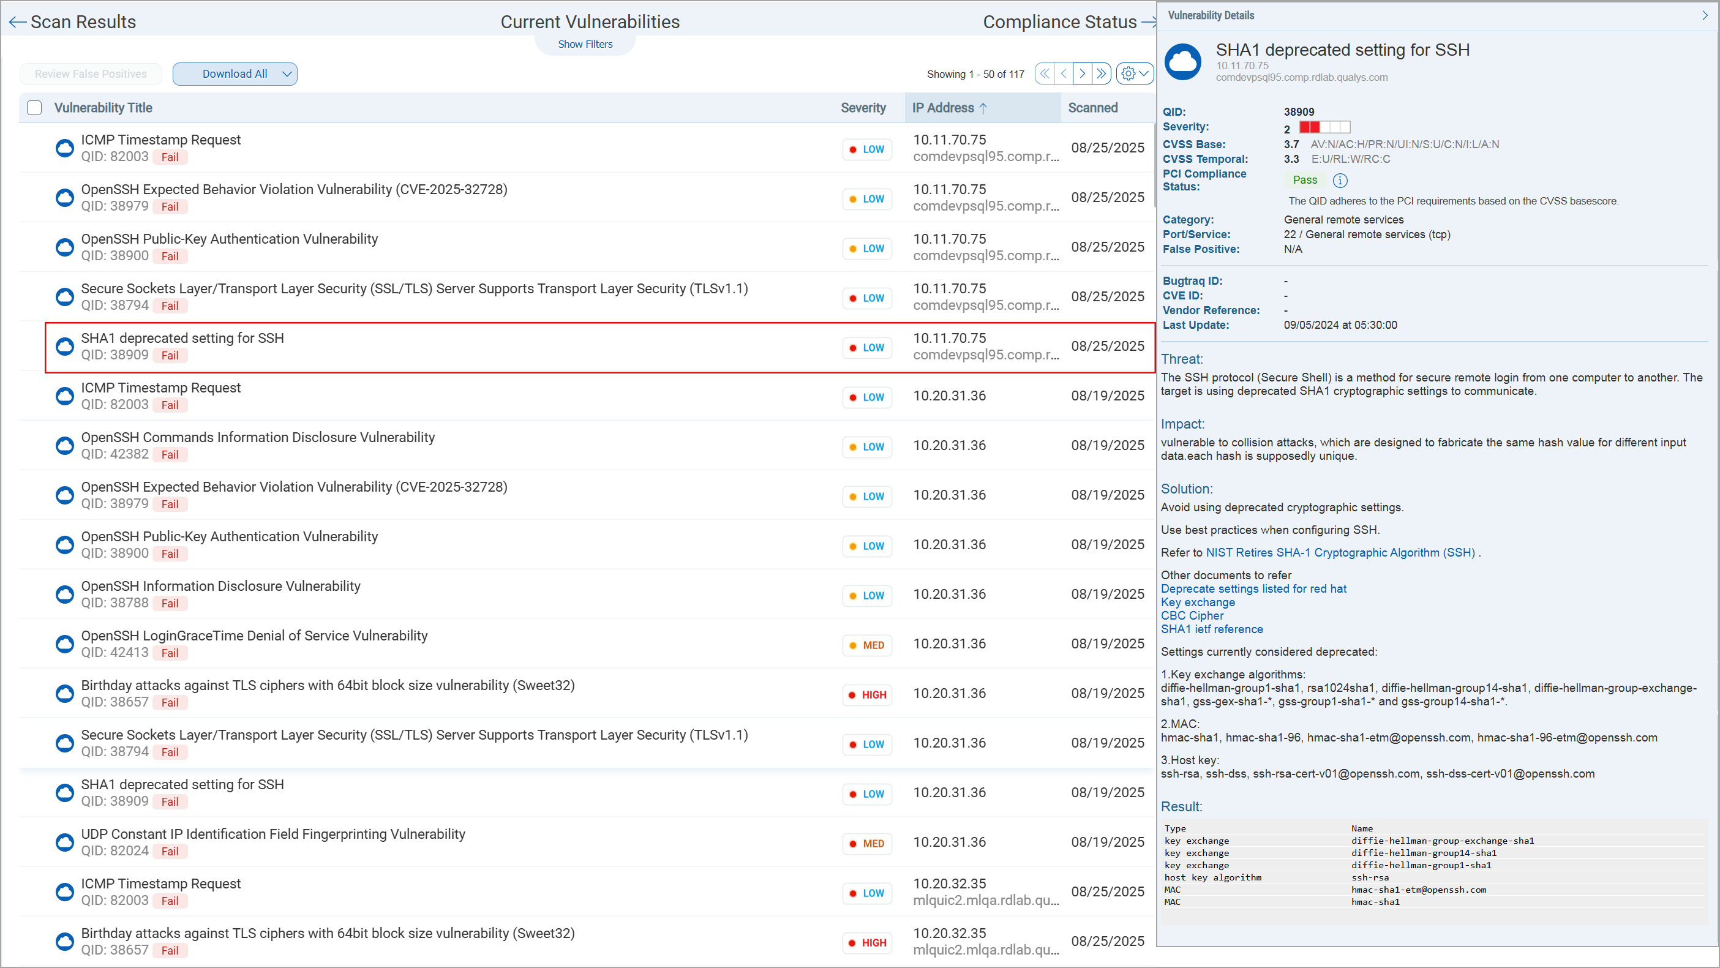Go to next page of results
Image resolution: width=1720 pixels, height=968 pixels.
[x=1083, y=73]
